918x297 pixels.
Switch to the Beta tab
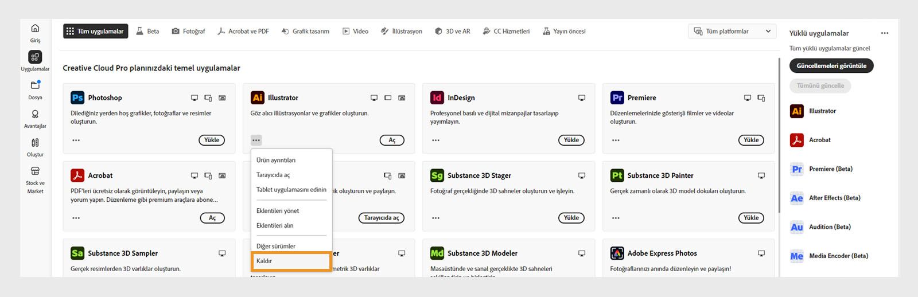(x=147, y=32)
